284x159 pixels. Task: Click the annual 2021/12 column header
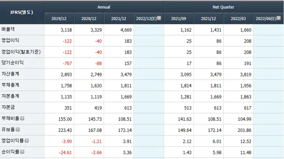tap(119, 18)
